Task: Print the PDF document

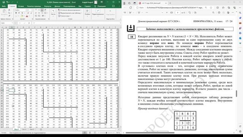Action: 219,13
